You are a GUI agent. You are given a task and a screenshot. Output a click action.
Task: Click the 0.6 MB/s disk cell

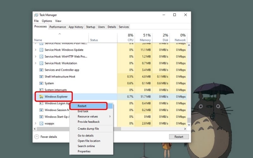[x=161, y=83]
